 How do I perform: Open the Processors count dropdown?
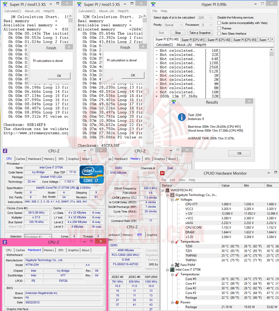207,25
